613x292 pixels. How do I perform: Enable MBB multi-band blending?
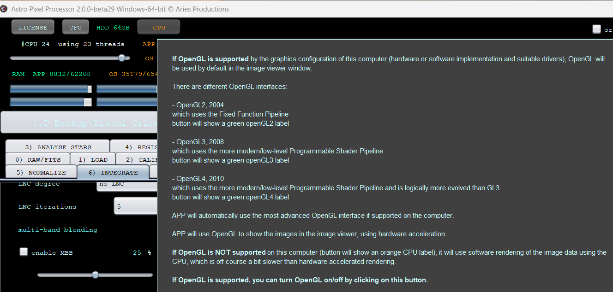[24, 252]
